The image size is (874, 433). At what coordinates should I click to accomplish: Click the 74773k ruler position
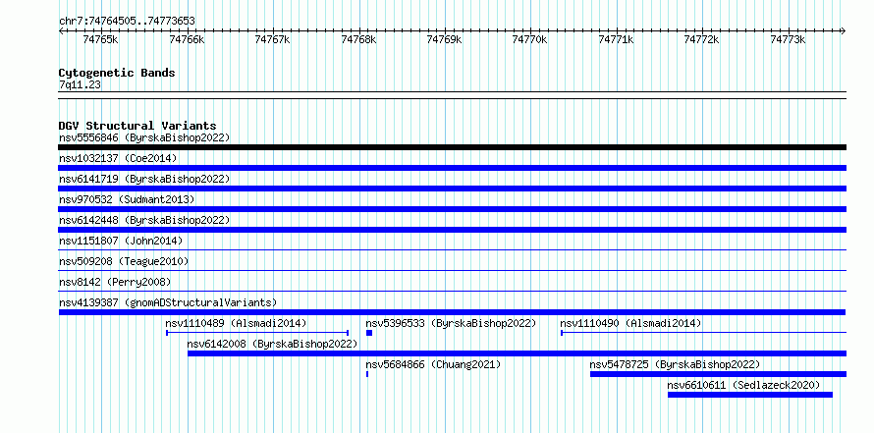tap(789, 39)
